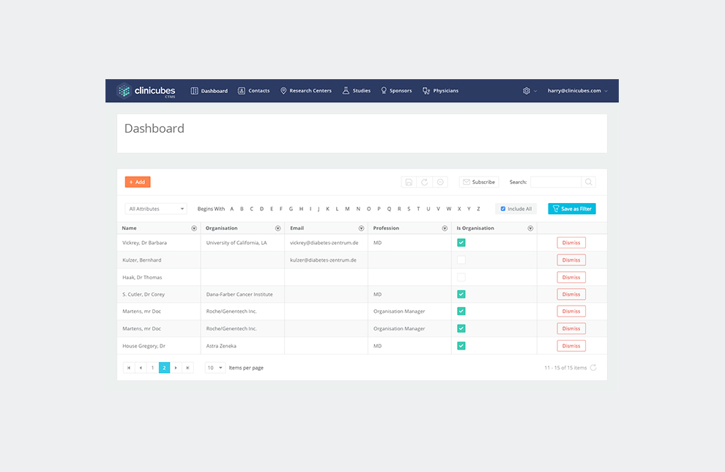Filter names beginning with letter M

(347, 209)
